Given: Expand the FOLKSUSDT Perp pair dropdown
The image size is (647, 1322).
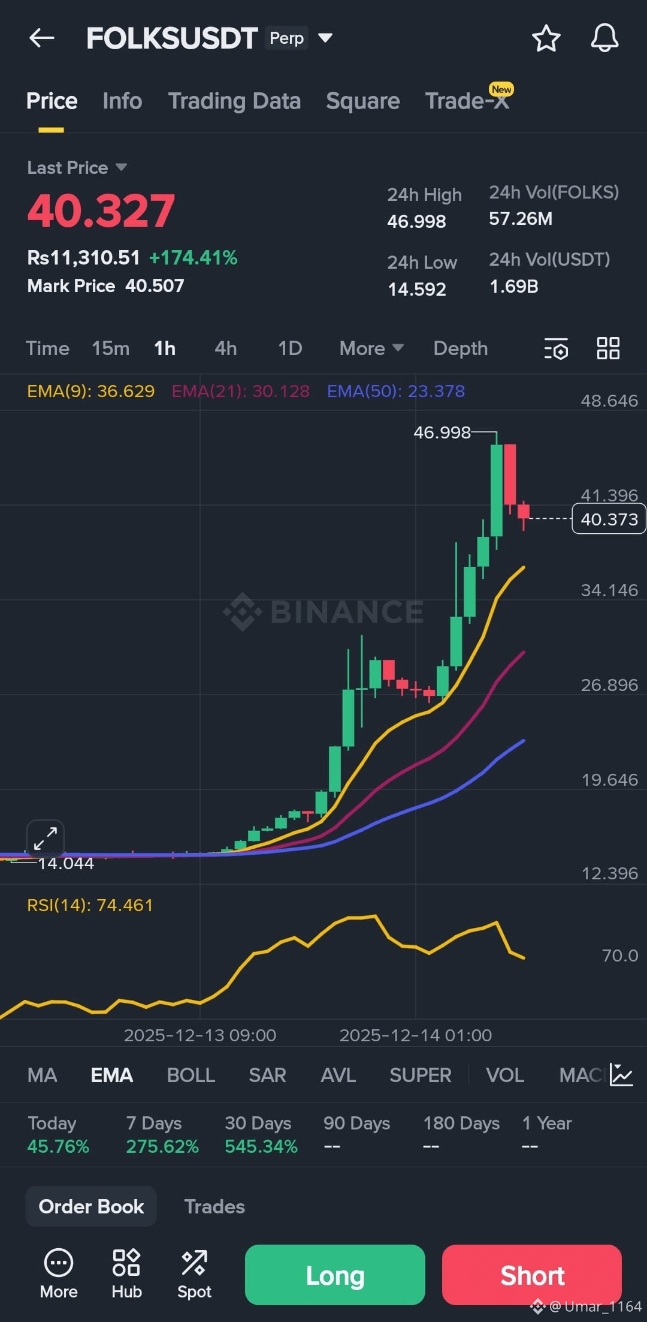Looking at the screenshot, I should point(325,38).
